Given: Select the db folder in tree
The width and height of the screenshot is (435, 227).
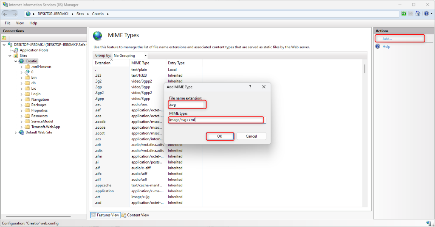Looking at the screenshot, I should coord(33,83).
